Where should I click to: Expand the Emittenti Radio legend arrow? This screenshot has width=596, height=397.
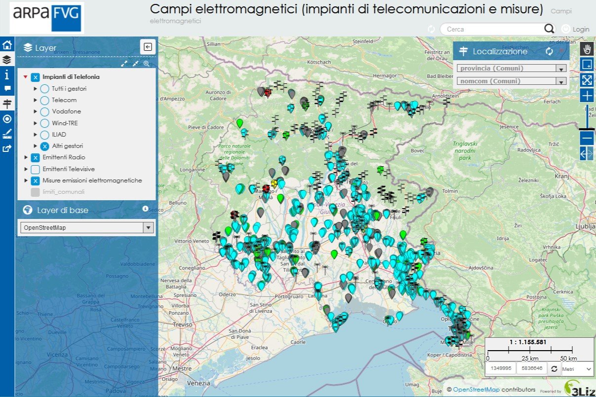point(26,158)
